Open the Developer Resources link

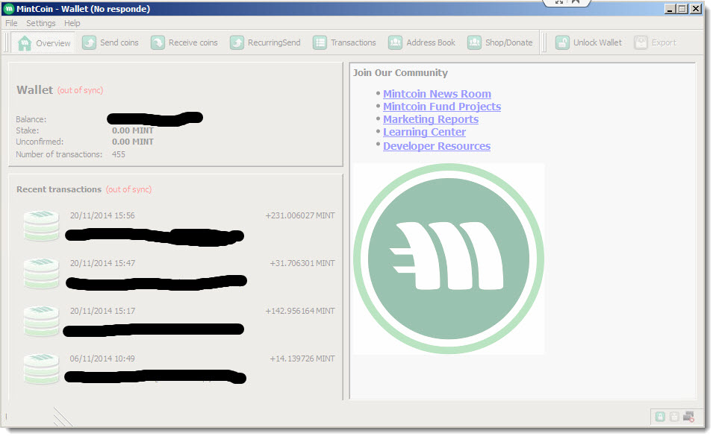point(437,146)
